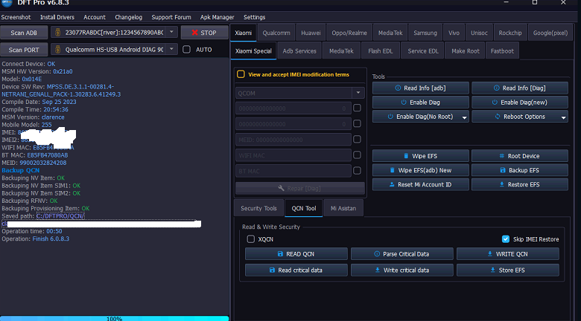Click the red X icon on STOP
Screen dimensions: 581x321
pyautogui.click(x=195, y=33)
